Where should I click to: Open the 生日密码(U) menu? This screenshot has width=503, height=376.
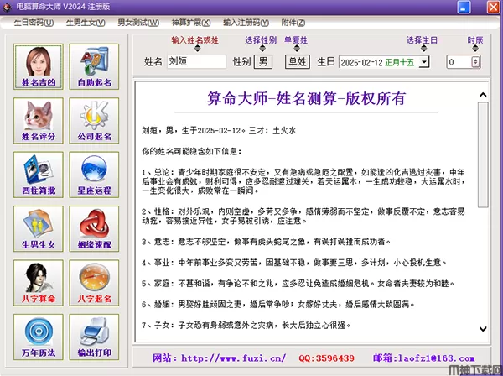click(x=34, y=23)
